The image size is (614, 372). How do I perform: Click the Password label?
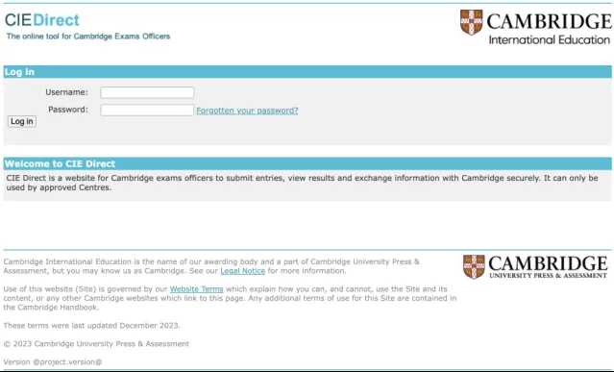click(x=68, y=110)
